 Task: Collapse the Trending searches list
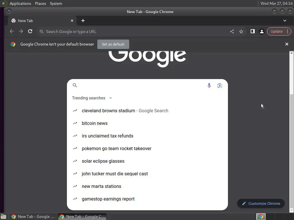coord(111,98)
